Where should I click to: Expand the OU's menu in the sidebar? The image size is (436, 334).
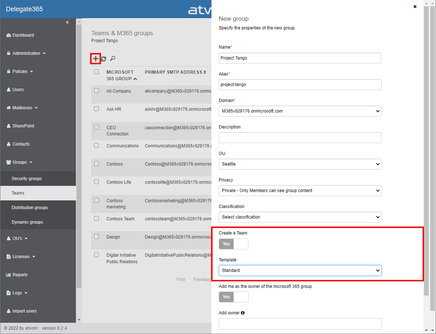pyautogui.click(x=17, y=239)
